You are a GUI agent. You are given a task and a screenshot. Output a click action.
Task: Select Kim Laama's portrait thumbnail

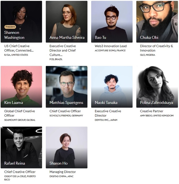click(x=21, y=87)
